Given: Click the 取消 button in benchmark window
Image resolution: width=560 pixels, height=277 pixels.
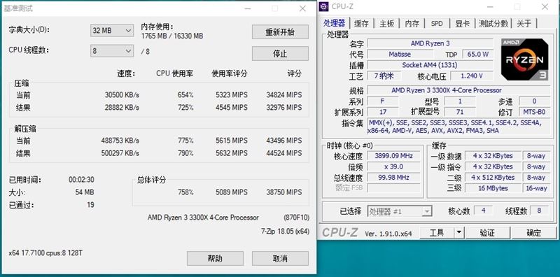Looking at the screenshot, I should coord(280,258).
